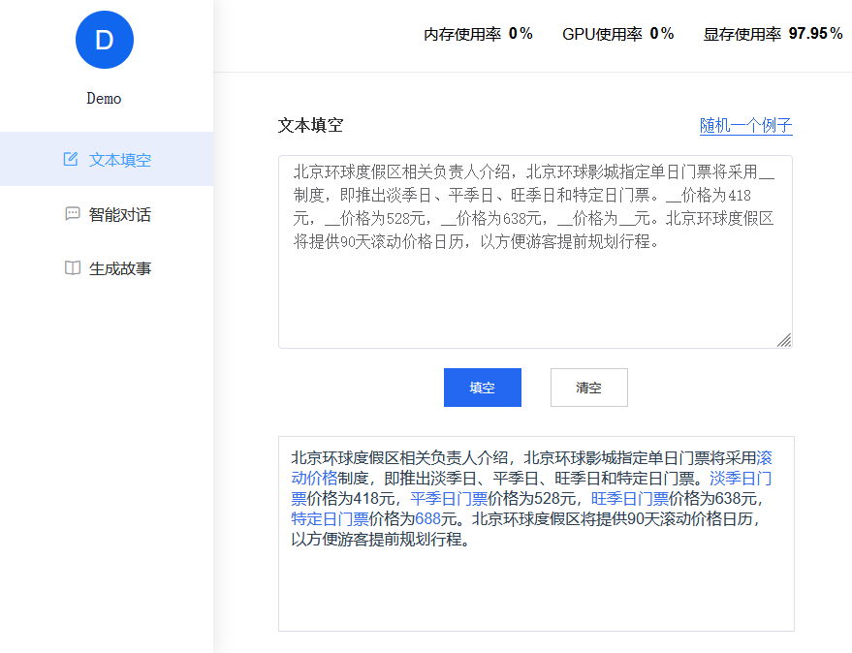Screen dimensions: 852x653
Task: Click the 显存使用率 97.95% indicator
Action: [771, 33]
